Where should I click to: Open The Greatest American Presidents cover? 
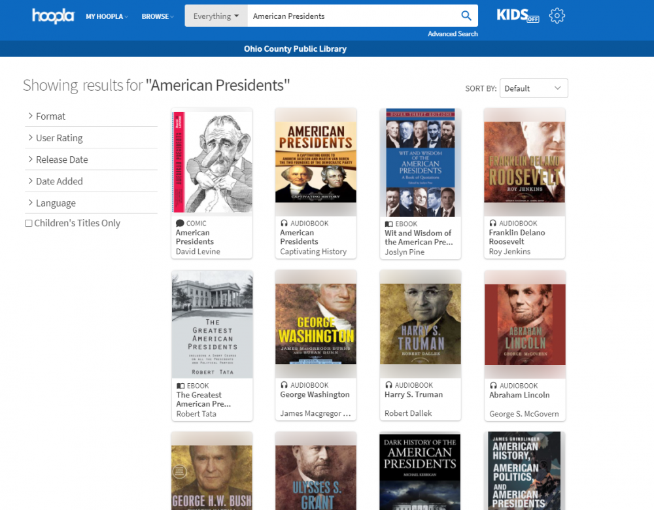[x=213, y=324]
